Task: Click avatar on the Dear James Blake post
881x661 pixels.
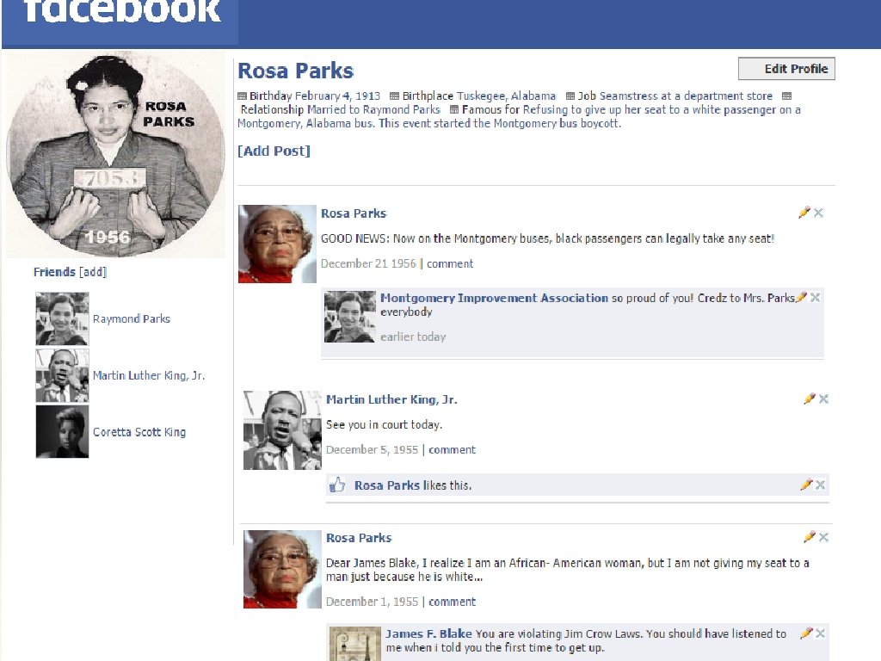Action: 282,569
